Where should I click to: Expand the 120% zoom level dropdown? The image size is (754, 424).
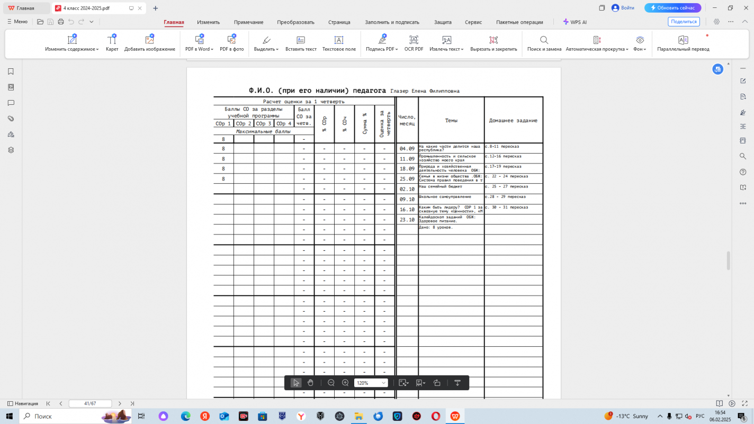383,383
